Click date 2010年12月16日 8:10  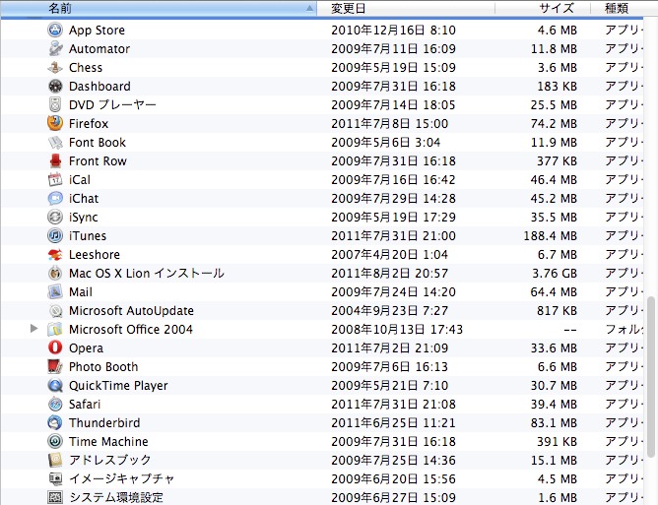[x=393, y=31]
